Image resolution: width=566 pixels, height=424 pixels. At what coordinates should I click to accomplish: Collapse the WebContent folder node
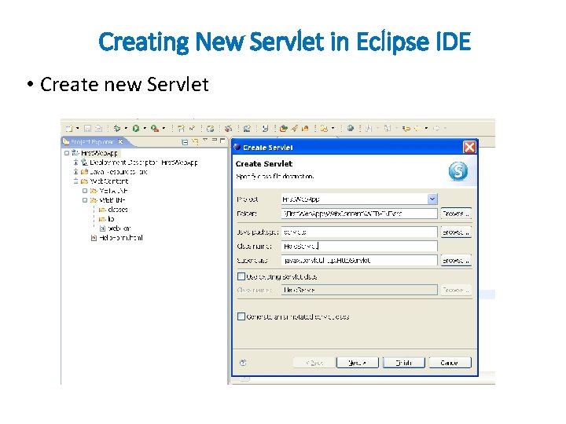click(x=75, y=181)
